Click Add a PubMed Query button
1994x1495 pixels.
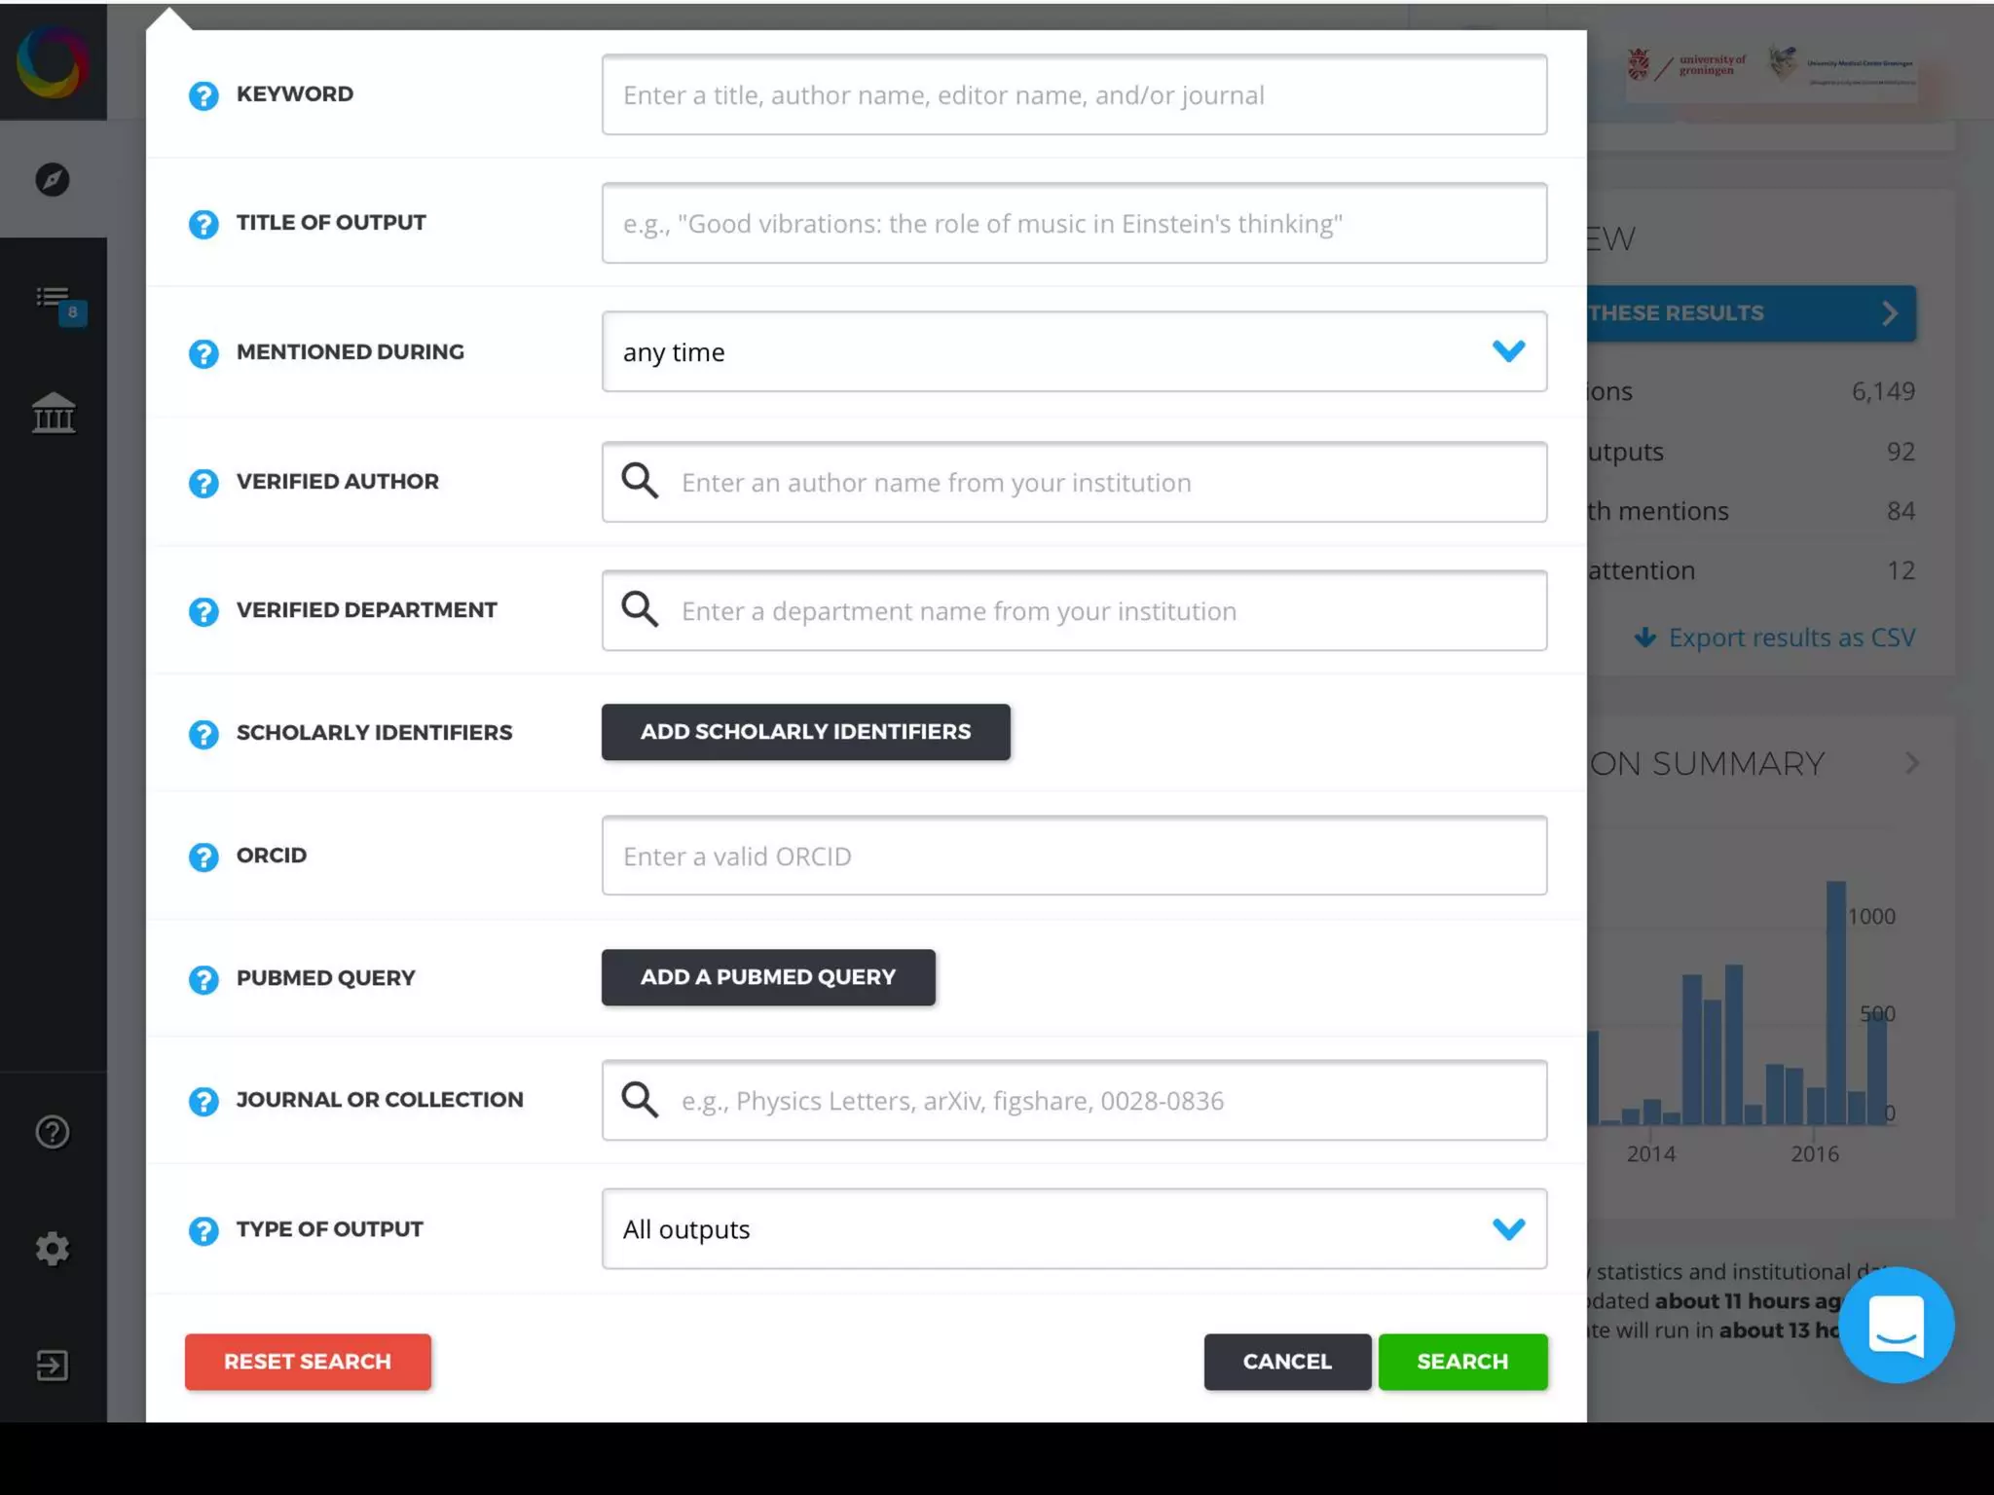point(768,977)
